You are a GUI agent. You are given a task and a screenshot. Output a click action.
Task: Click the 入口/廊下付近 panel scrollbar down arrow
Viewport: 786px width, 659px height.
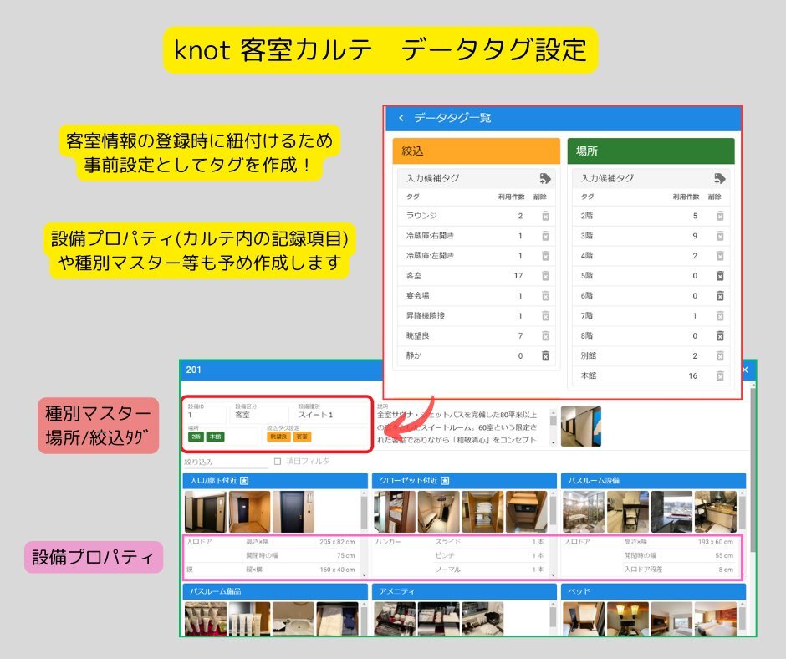point(364,575)
